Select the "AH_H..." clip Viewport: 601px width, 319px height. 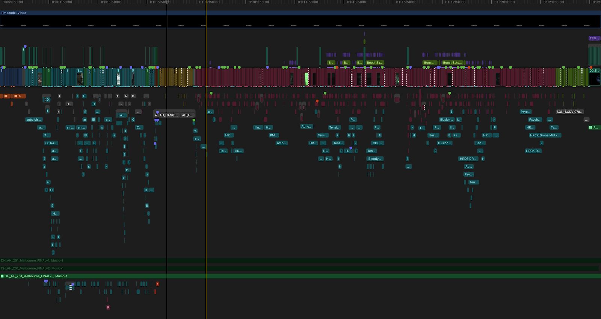coord(187,115)
